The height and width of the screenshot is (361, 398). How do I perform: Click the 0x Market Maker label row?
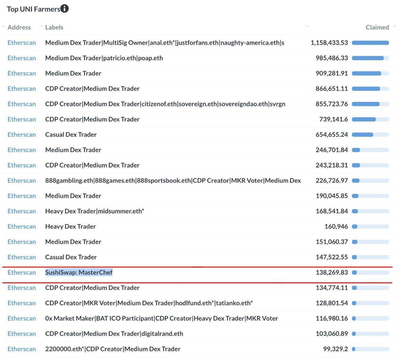(x=161, y=318)
